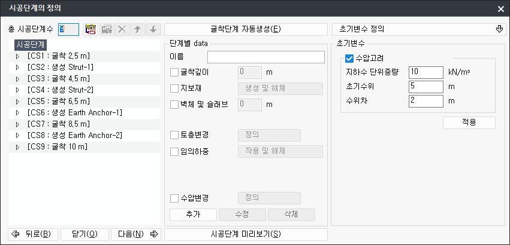510x245 pixels.
Task: Open 시공단계 미리보기 preview
Action: click(x=246, y=234)
